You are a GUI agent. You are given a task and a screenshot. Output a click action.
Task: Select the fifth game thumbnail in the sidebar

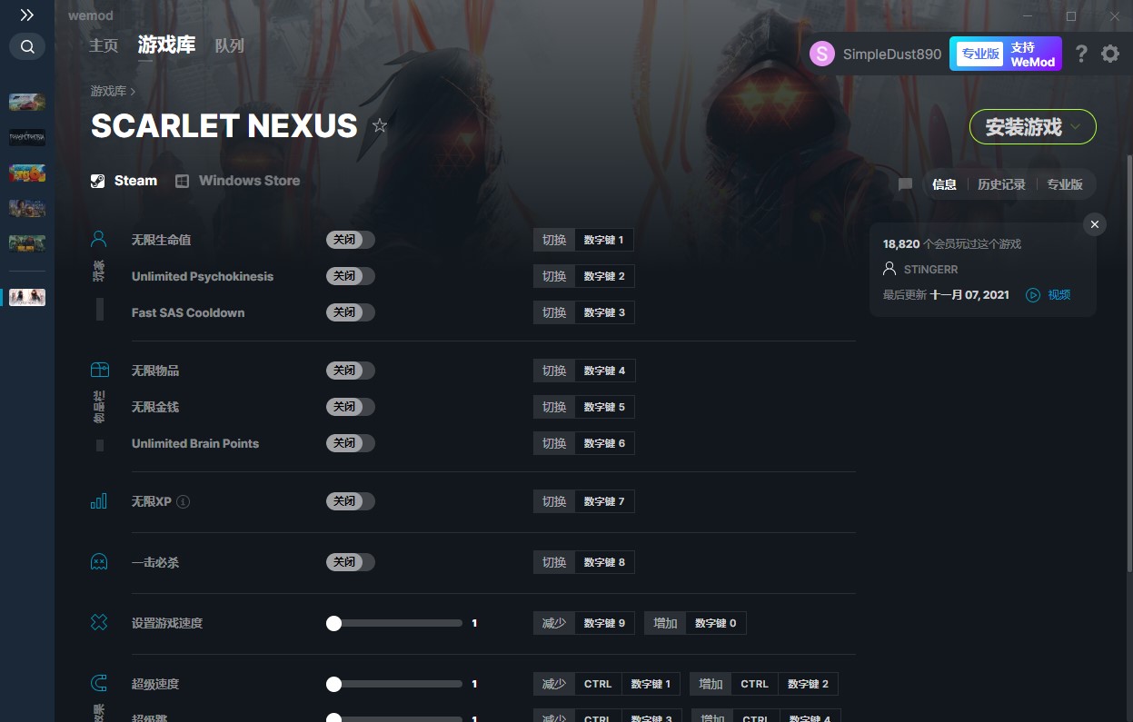[x=27, y=243]
